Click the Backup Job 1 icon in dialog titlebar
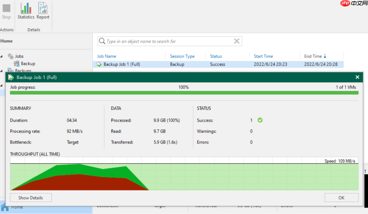This screenshot has height=214, width=368. pyautogui.click(x=11, y=77)
